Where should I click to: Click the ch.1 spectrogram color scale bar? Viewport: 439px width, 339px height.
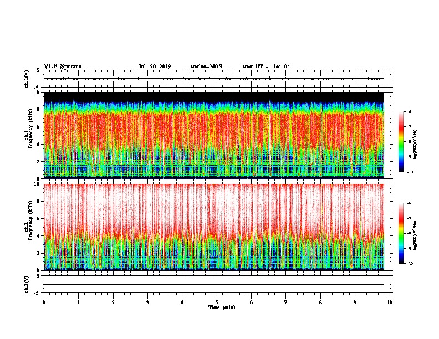click(x=401, y=142)
